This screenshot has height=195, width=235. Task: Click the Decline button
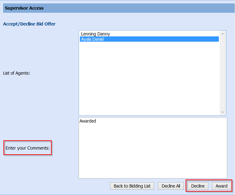point(198,186)
